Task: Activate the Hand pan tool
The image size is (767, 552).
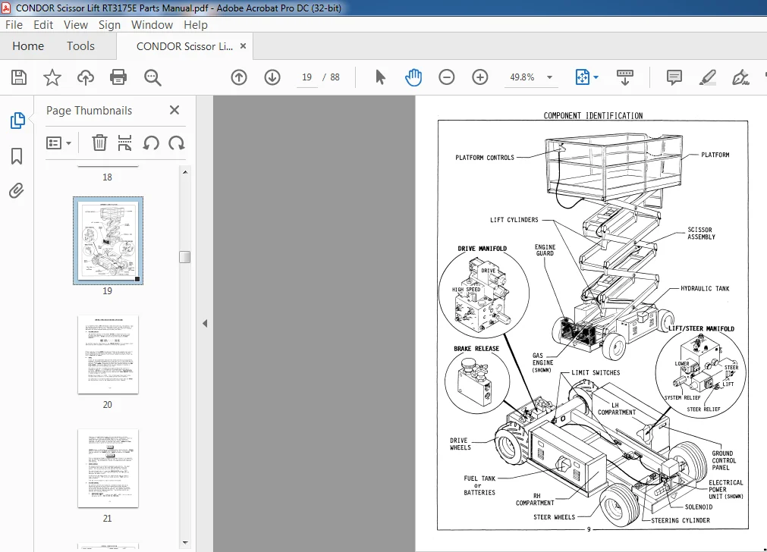Action: [413, 77]
